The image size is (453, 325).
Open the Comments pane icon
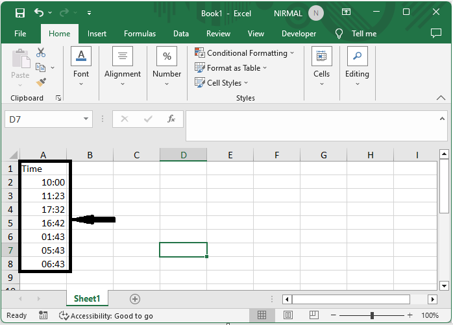pos(436,33)
